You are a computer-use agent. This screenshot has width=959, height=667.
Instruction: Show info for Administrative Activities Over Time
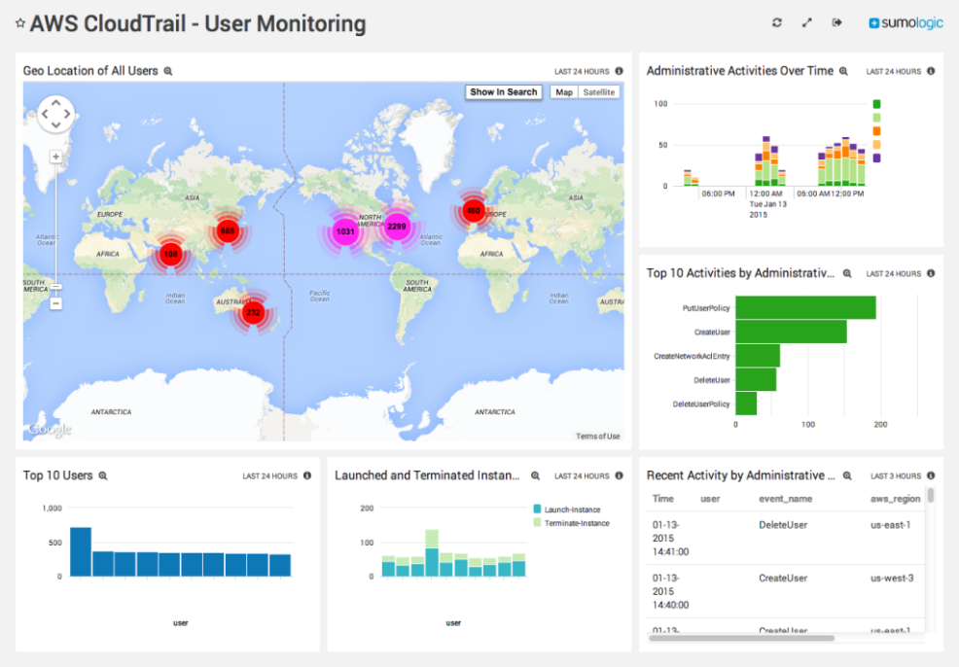click(931, 71)
